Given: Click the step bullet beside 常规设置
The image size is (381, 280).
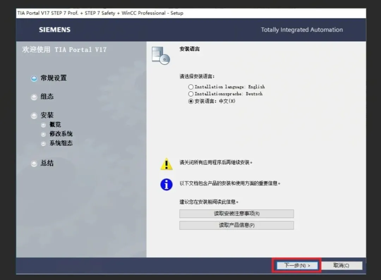Looking at the screenshot, I should (x=34, y=78).
